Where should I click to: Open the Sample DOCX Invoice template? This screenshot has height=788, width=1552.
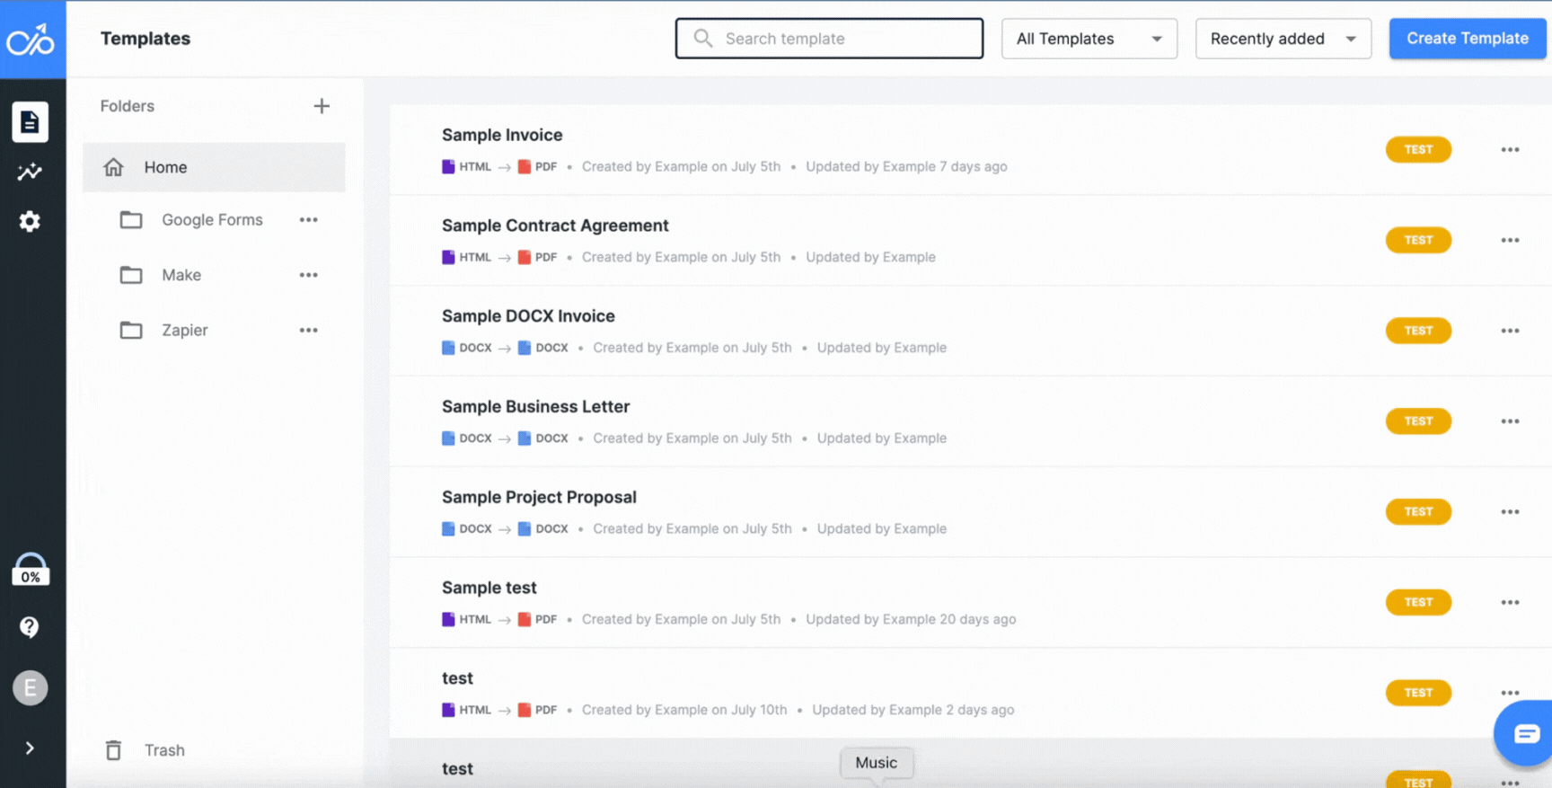coord(528,316)
